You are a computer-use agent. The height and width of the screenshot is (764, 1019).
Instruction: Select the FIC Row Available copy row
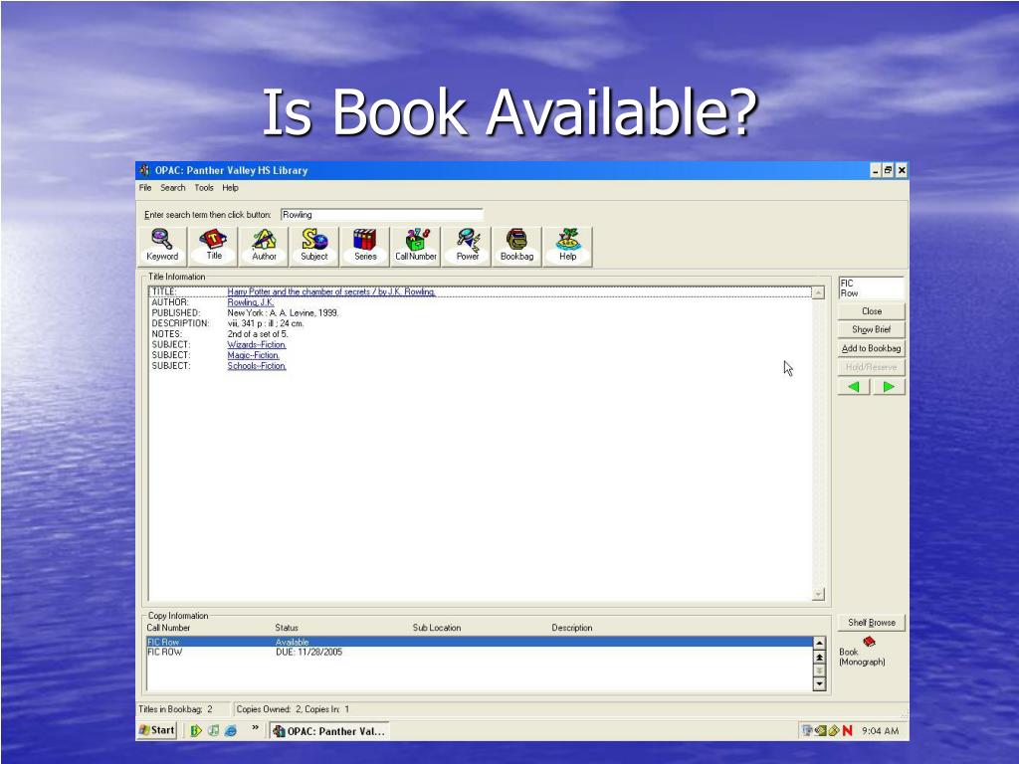click(x=480, y=642)
